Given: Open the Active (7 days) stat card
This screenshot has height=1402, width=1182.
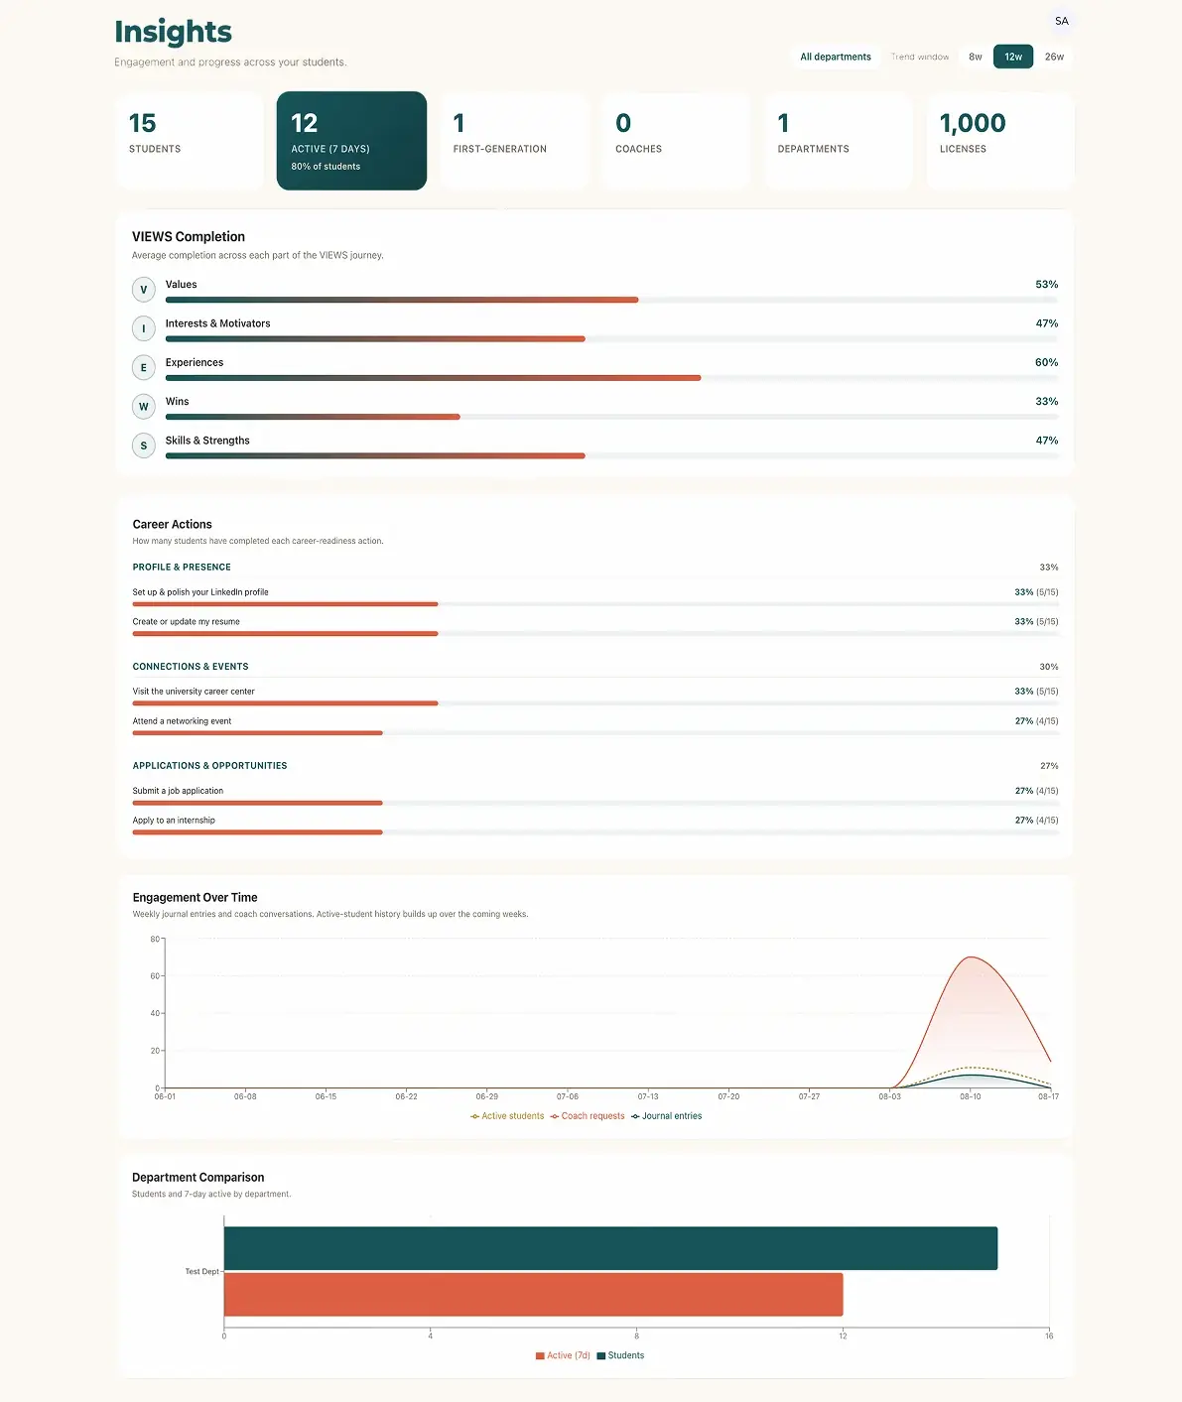Looking at the screenshot, I should pyautogui.click(x=351, y=141).
